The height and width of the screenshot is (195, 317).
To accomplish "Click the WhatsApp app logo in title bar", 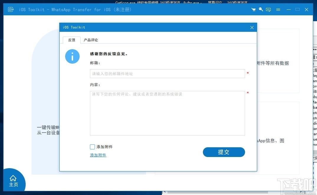I will [11, 9].
